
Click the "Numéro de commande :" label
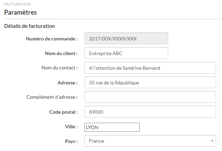pyautogui.click(x=52, y=39)
